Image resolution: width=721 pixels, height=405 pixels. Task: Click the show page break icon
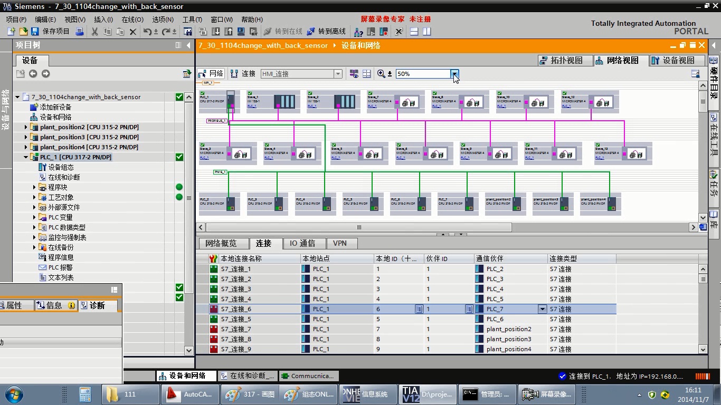pyautogui.click(x=366, y=74)
